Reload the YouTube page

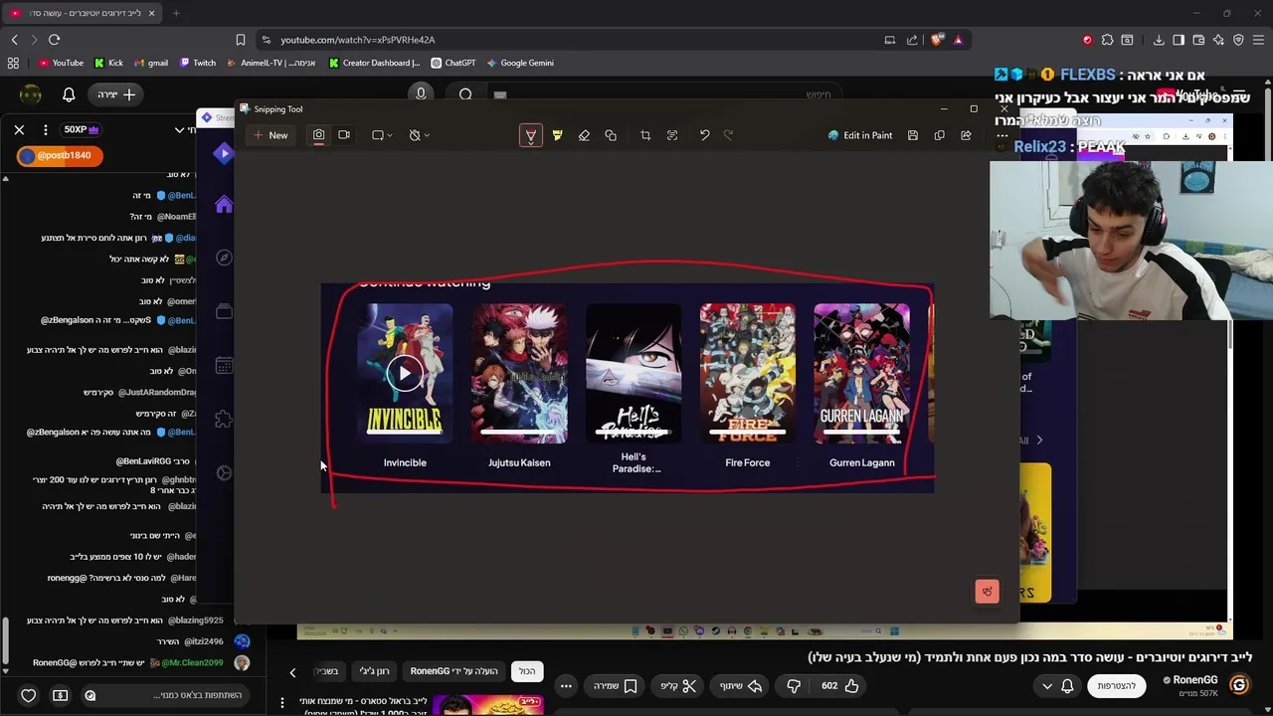coord(54,40)
